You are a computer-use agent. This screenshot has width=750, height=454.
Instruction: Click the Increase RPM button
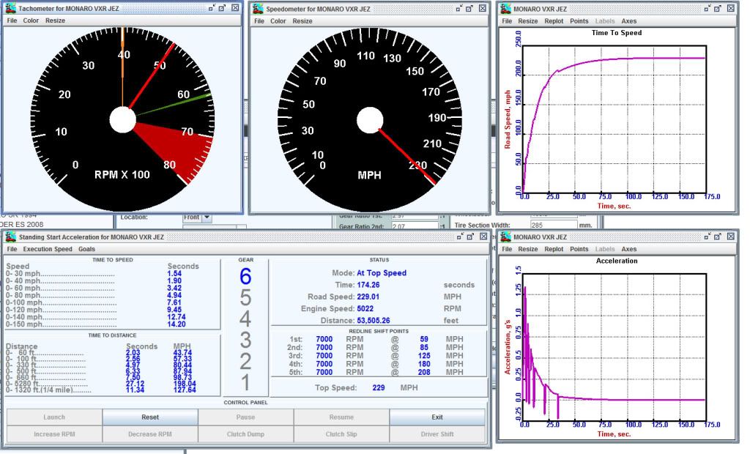pyautogui.click(x=54, y=434)
